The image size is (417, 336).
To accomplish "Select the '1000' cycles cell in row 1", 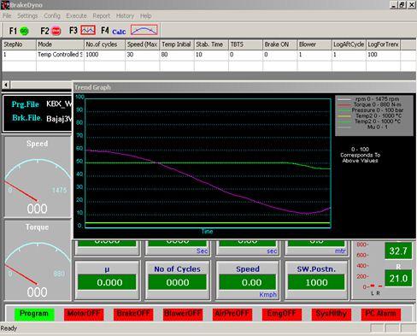I will point(104,55).
